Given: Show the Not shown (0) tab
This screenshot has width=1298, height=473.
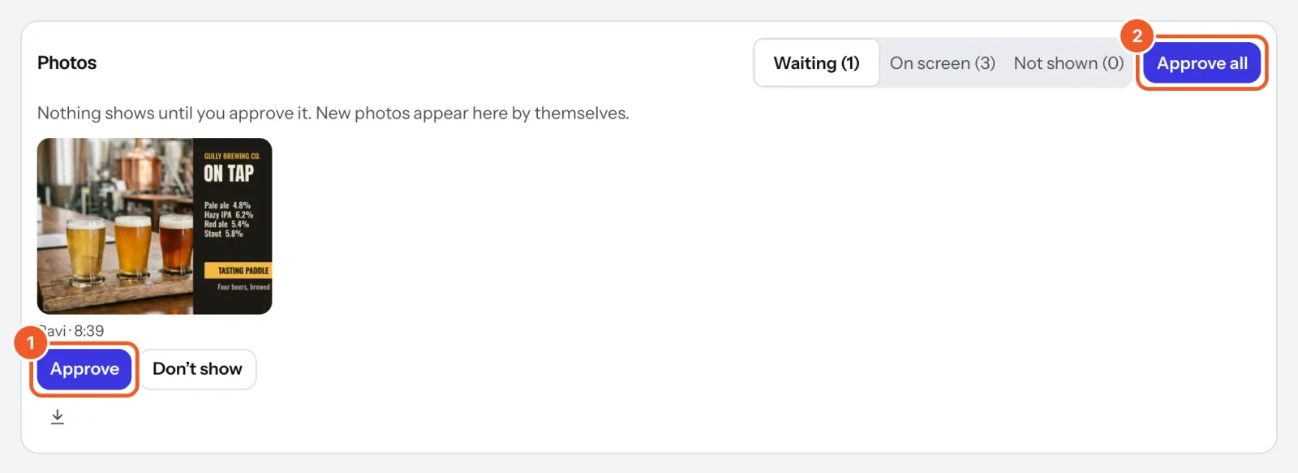Looking at the screenshot, I should click(x=1068, y=63).
